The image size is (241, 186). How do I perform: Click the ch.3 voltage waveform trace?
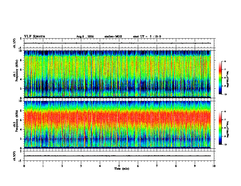117,156
